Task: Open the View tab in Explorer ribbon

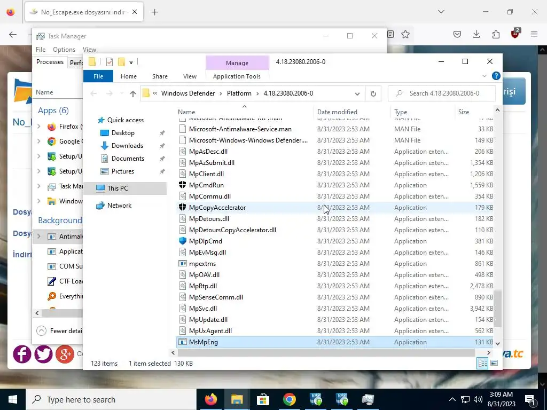Action: (x=190, y=76)
